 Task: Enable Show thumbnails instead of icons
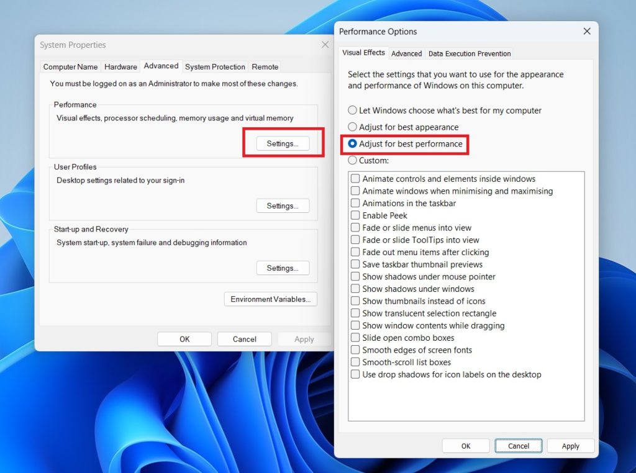pos(355,300)
